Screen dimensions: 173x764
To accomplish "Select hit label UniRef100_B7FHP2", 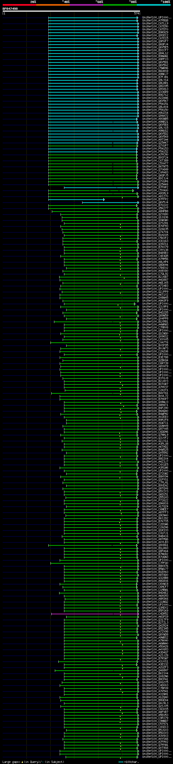I will point(155,188).
